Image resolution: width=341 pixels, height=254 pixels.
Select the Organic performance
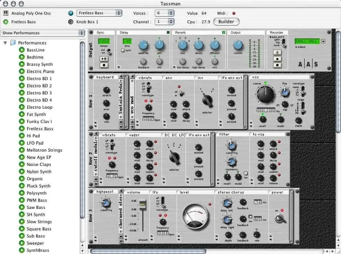tap(35, 179)
